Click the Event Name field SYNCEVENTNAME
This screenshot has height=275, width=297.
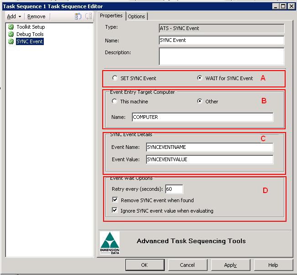point(210,147)
